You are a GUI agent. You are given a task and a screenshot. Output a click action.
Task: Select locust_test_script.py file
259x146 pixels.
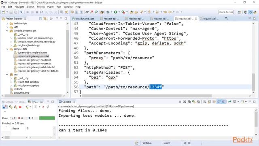(x=28, y=82)
